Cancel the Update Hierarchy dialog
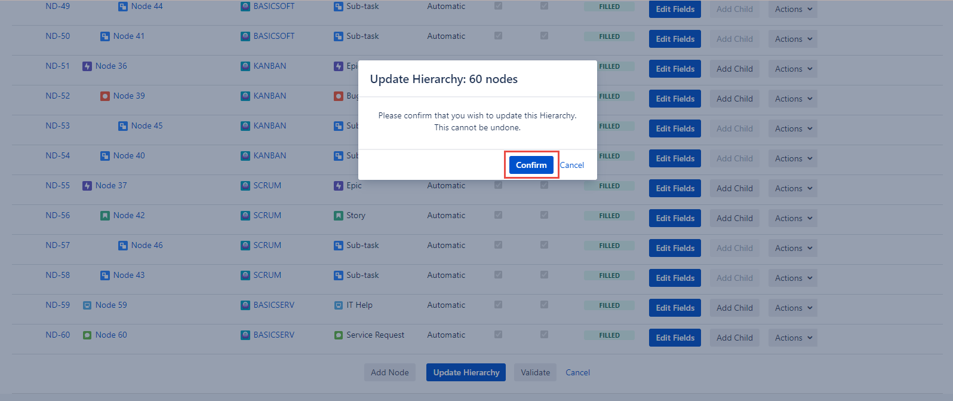This screenshot has height=401, width=953. 572,165
